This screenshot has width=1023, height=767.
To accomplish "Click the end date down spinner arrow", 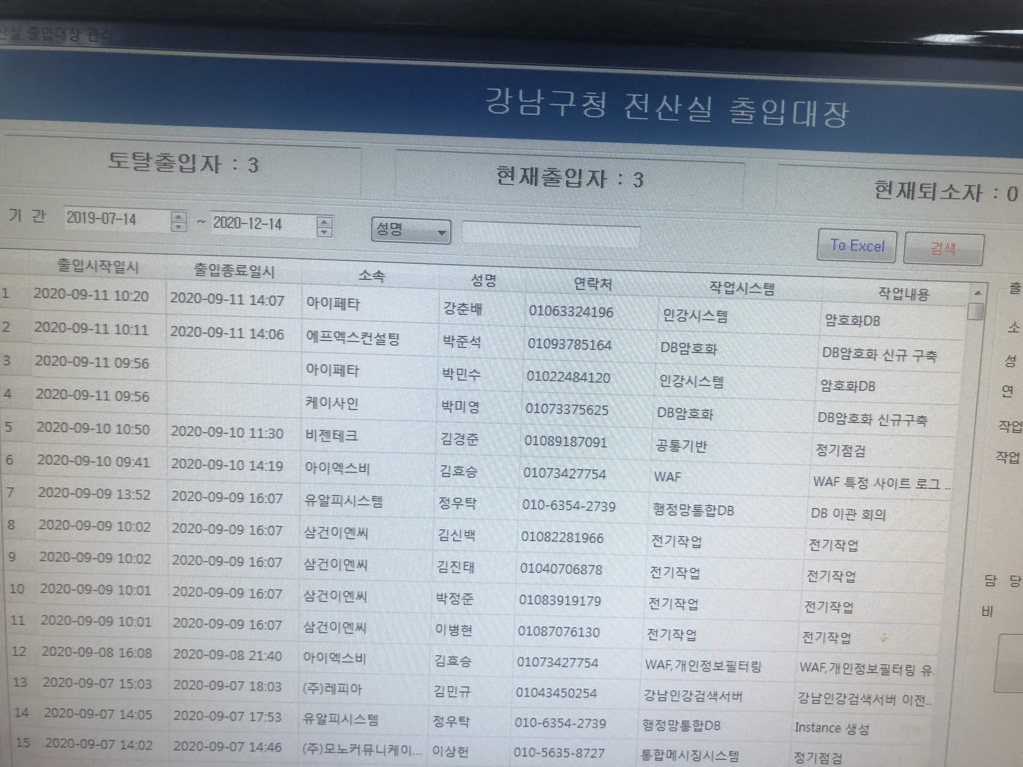I will pos(324,232).
